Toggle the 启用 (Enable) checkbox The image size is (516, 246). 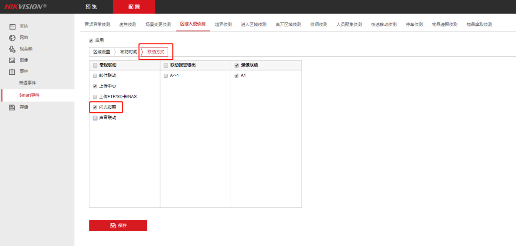91,41
